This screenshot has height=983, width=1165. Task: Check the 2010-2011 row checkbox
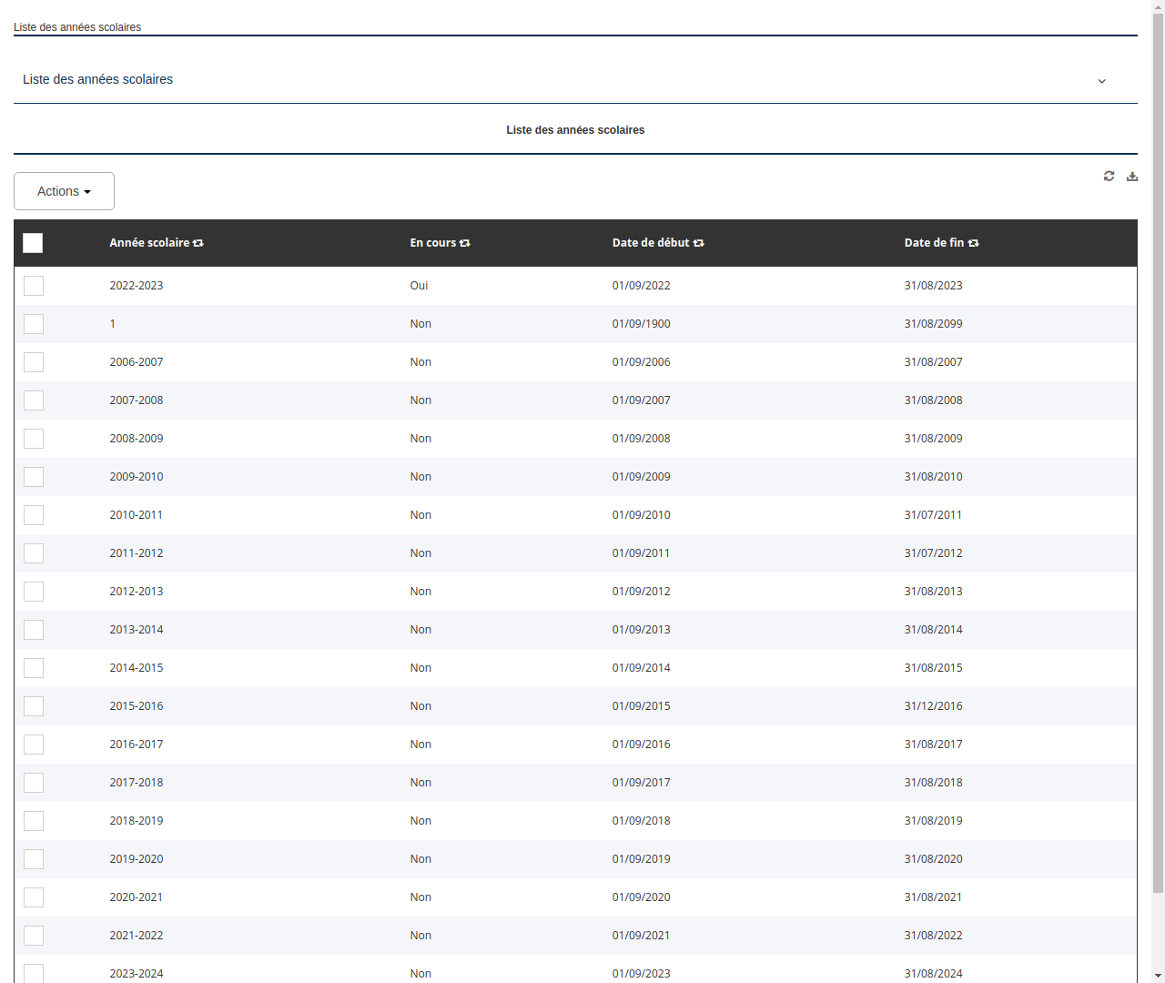34,514
